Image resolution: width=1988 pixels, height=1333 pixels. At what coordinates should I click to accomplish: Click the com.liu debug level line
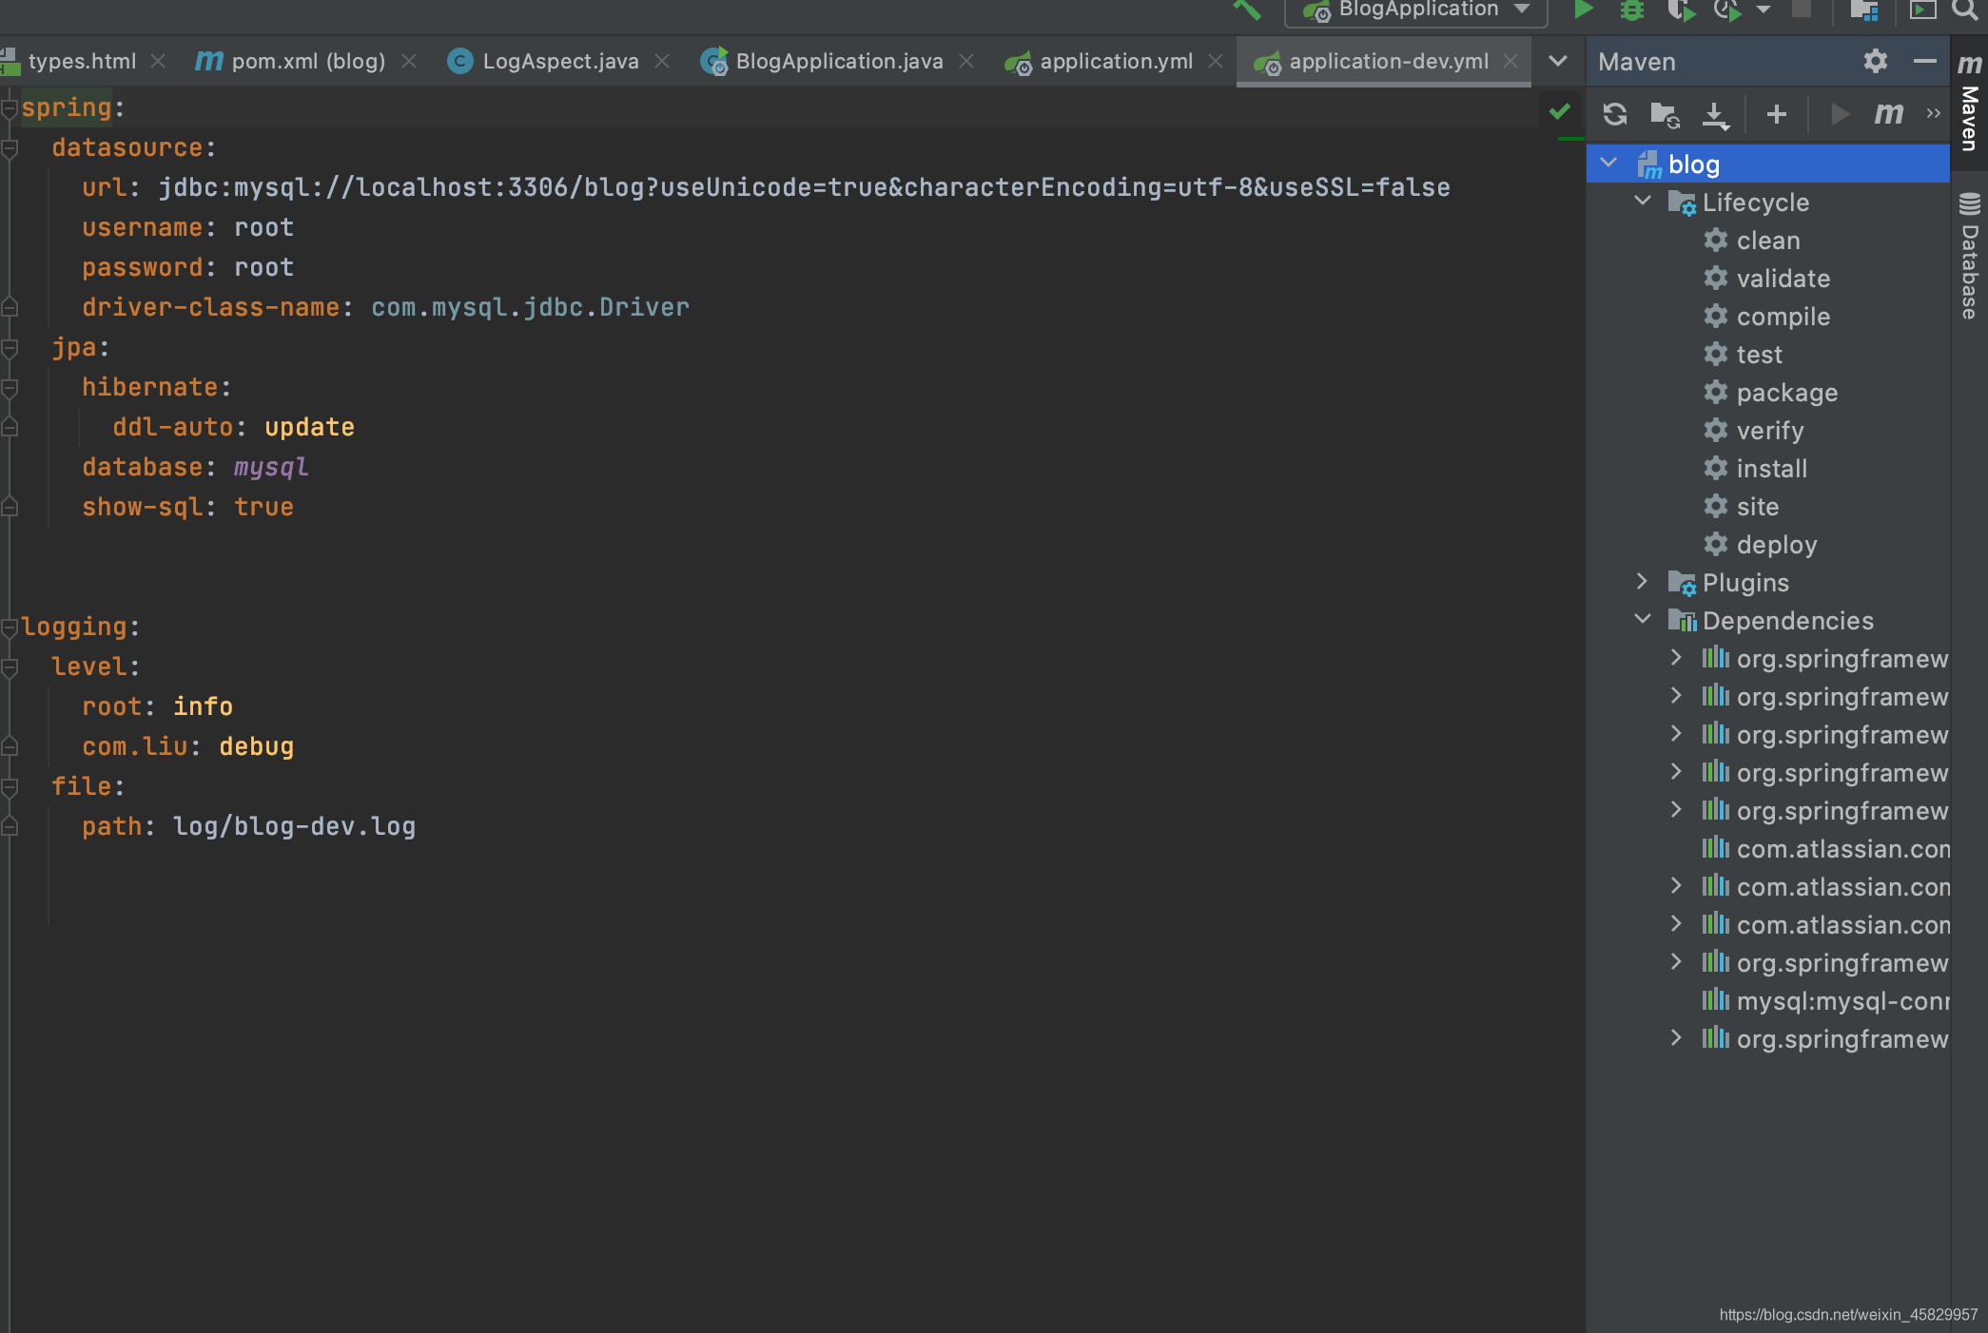(x=187, y=746)
